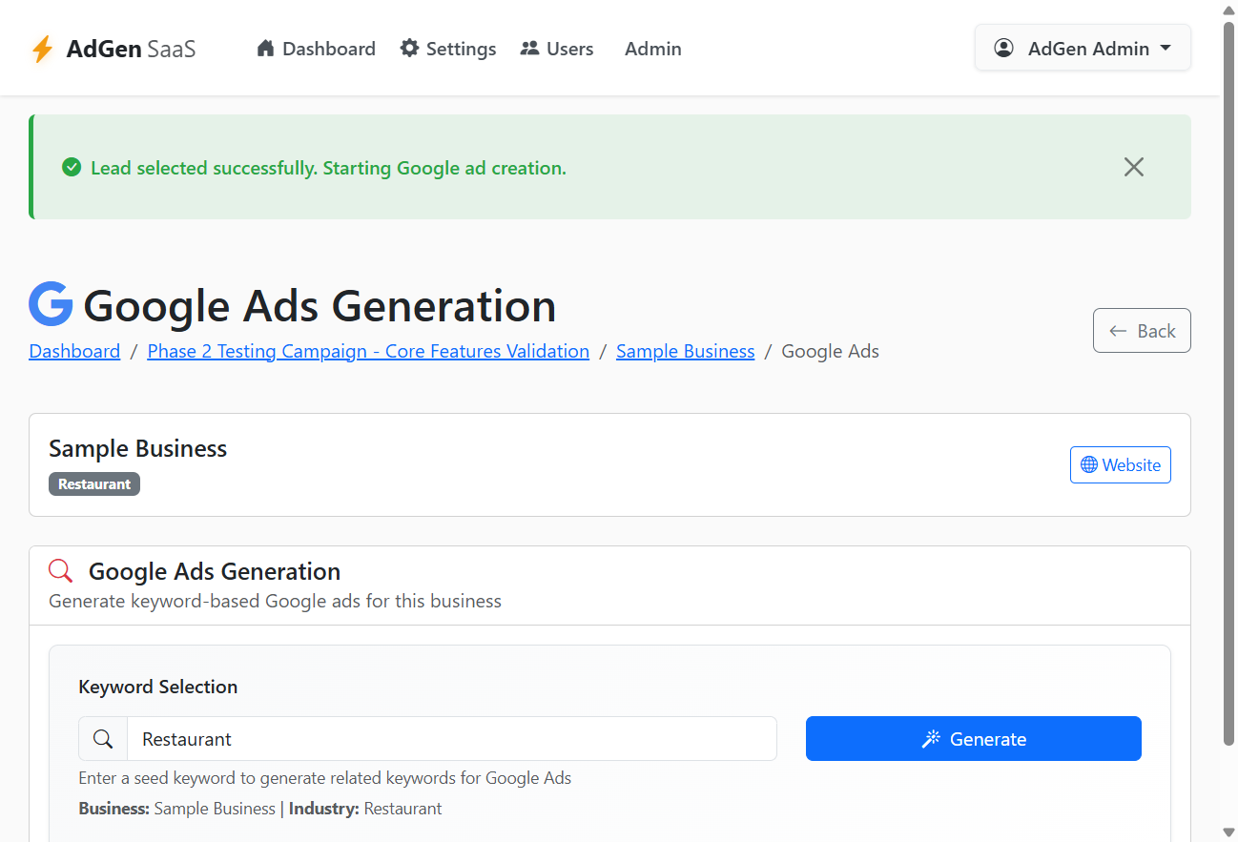Focus the seed keyword input containing Restaurant

(452, 739)
